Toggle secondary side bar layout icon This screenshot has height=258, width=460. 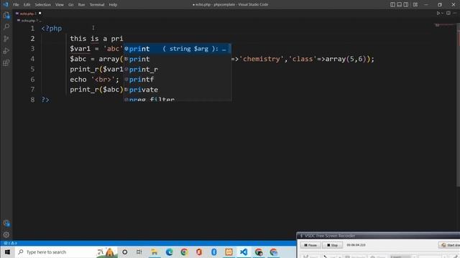point(406,4)
